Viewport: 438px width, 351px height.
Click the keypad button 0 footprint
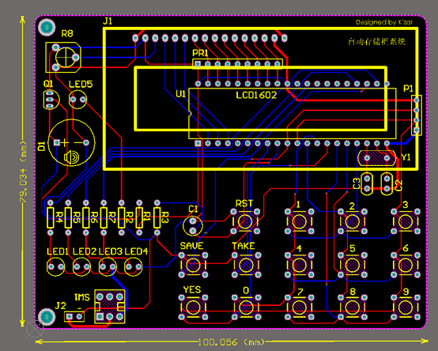tap(246, 308)
